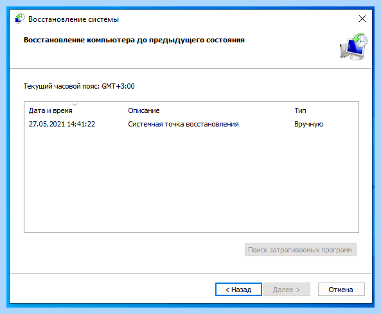Click the 'Текущий часовой пояс: GMT+3:00' label
The image size is (381, 314).
click(79, 86)
